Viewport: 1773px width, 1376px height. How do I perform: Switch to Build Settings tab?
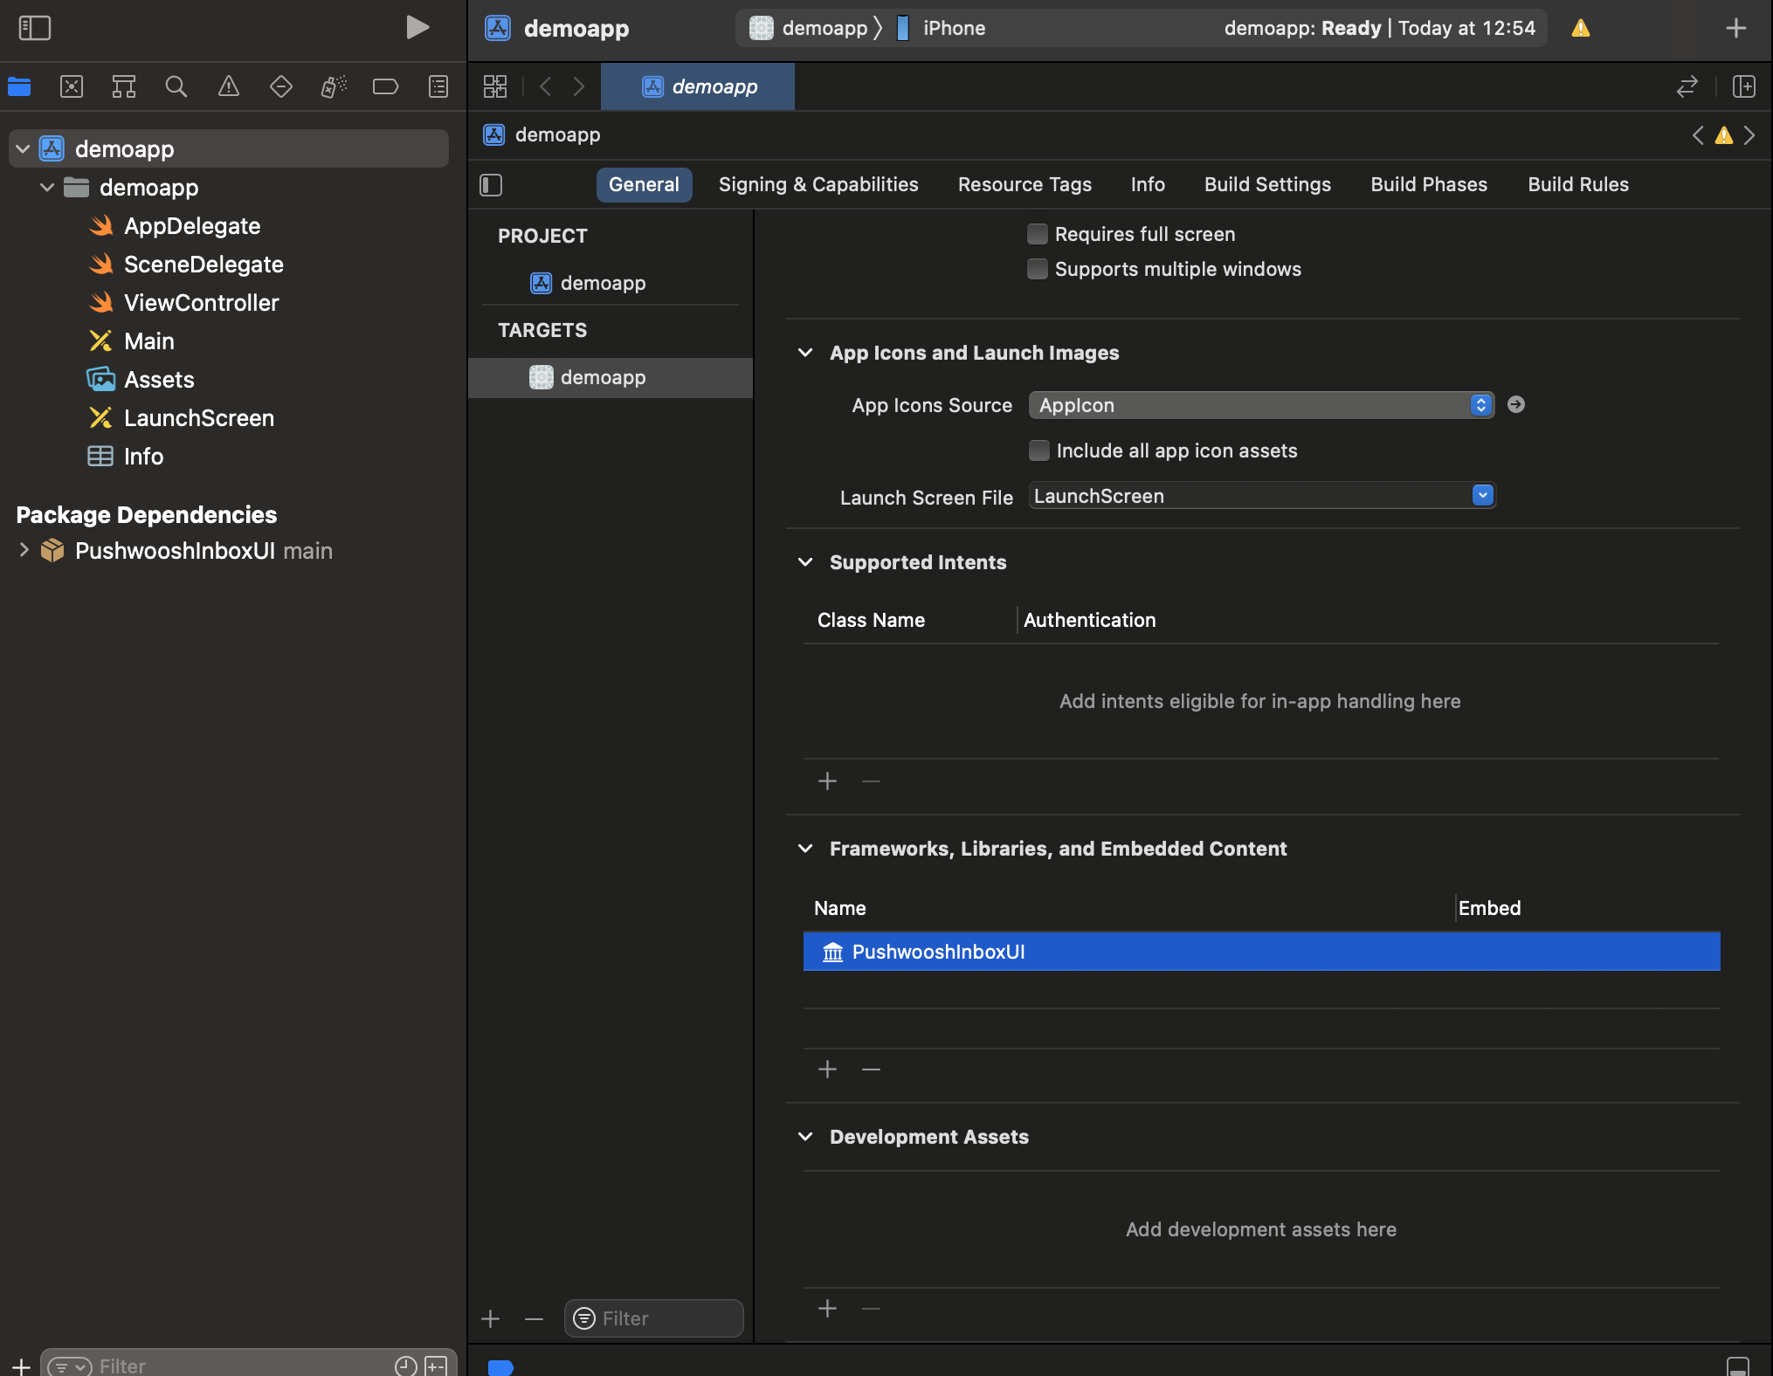coord(1267,184)
